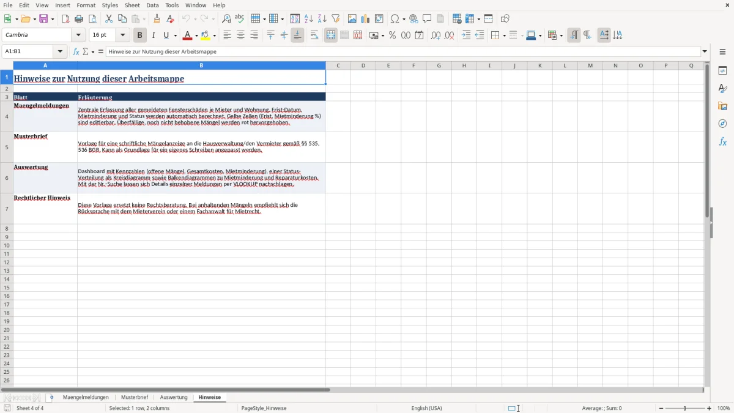Viewport: 734px width, 413px height.
Task: Open Function Wizard beside Name Box
Action: coord(76,52)
